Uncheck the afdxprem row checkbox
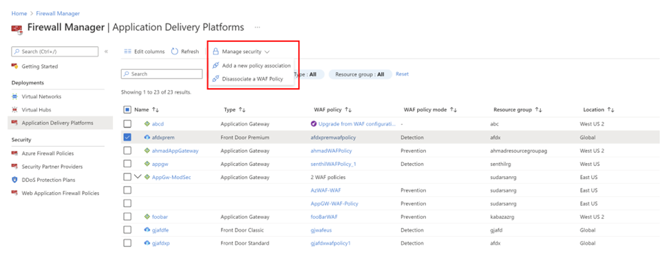 point(127,137)
